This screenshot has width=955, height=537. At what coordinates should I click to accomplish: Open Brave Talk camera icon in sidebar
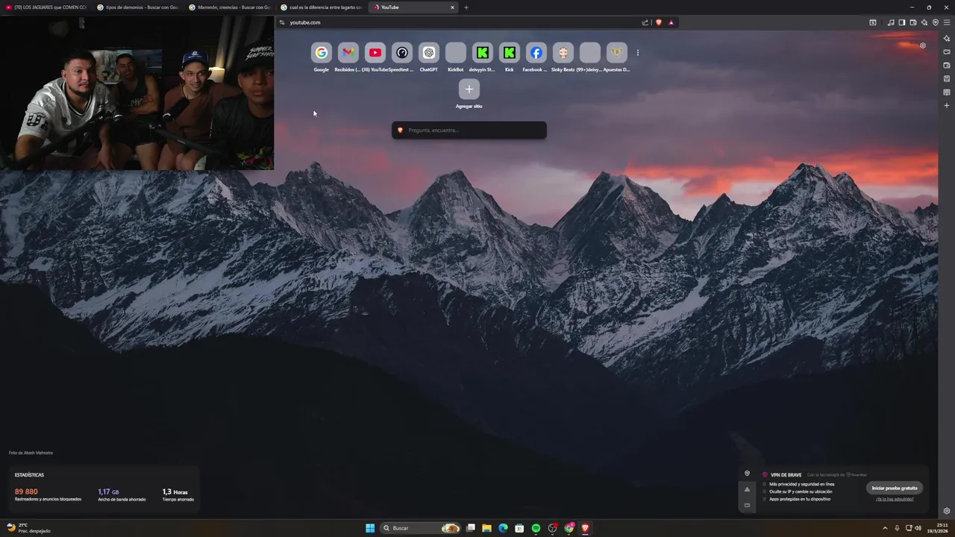947,52
